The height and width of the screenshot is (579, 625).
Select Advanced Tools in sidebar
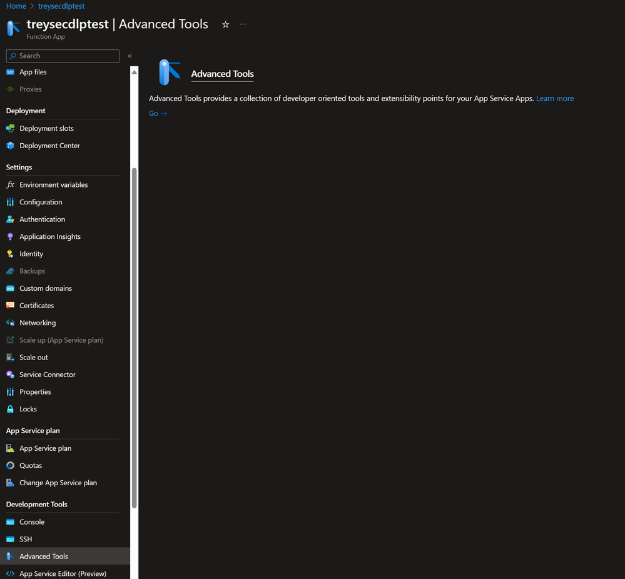(65, 556)
